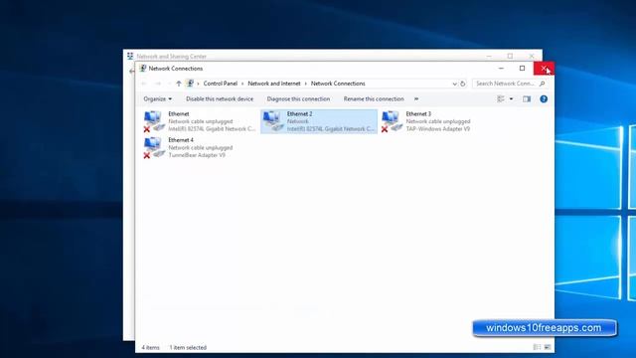Open the Help question mark icon
The height and width of the screenshot is (358, 636).
pos(544,99)
